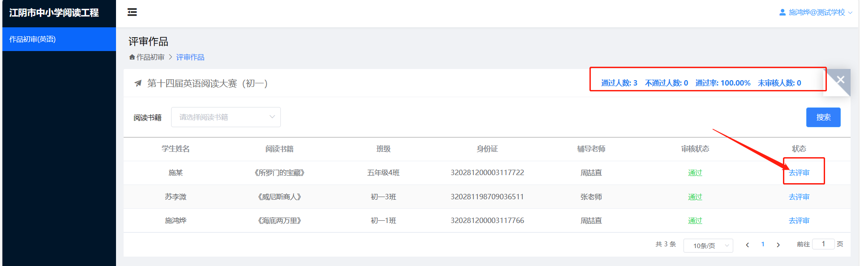This screenshot has height=266, width=860.
Task: Go to the next page arrow
Action: [778, 245]
